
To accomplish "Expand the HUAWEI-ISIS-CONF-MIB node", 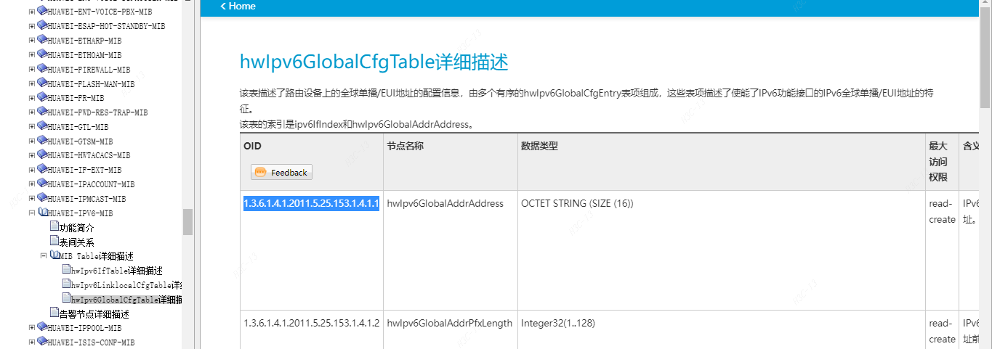I will point(32,342).
